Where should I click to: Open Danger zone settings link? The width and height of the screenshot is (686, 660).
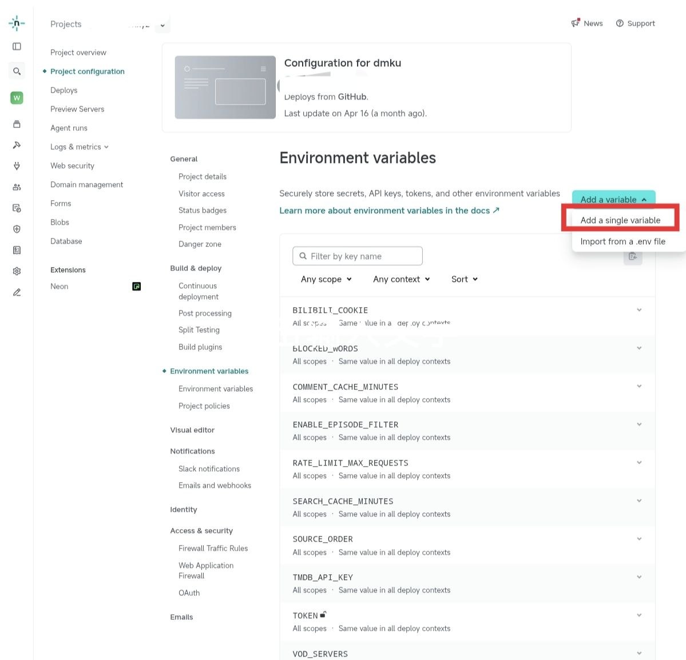(200, 244)
